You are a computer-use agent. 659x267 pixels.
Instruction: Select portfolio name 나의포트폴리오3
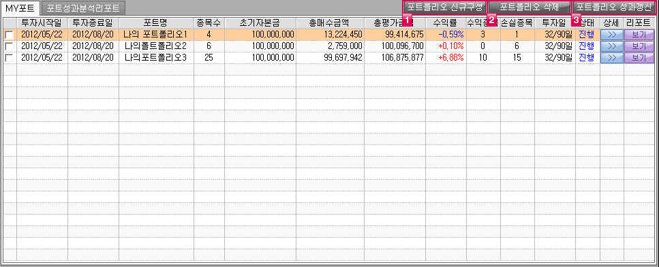[155, 57]
